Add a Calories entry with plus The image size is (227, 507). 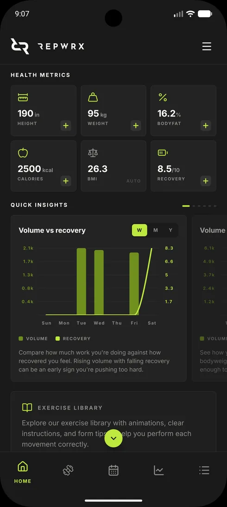[x=66, y=181]
